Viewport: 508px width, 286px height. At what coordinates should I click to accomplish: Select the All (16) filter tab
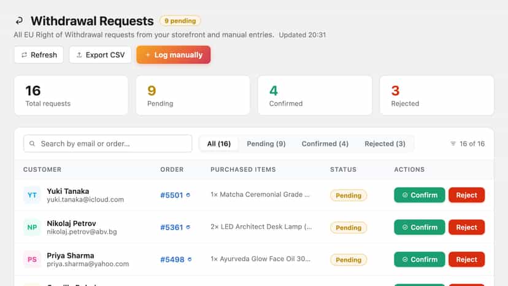(219, 144)
